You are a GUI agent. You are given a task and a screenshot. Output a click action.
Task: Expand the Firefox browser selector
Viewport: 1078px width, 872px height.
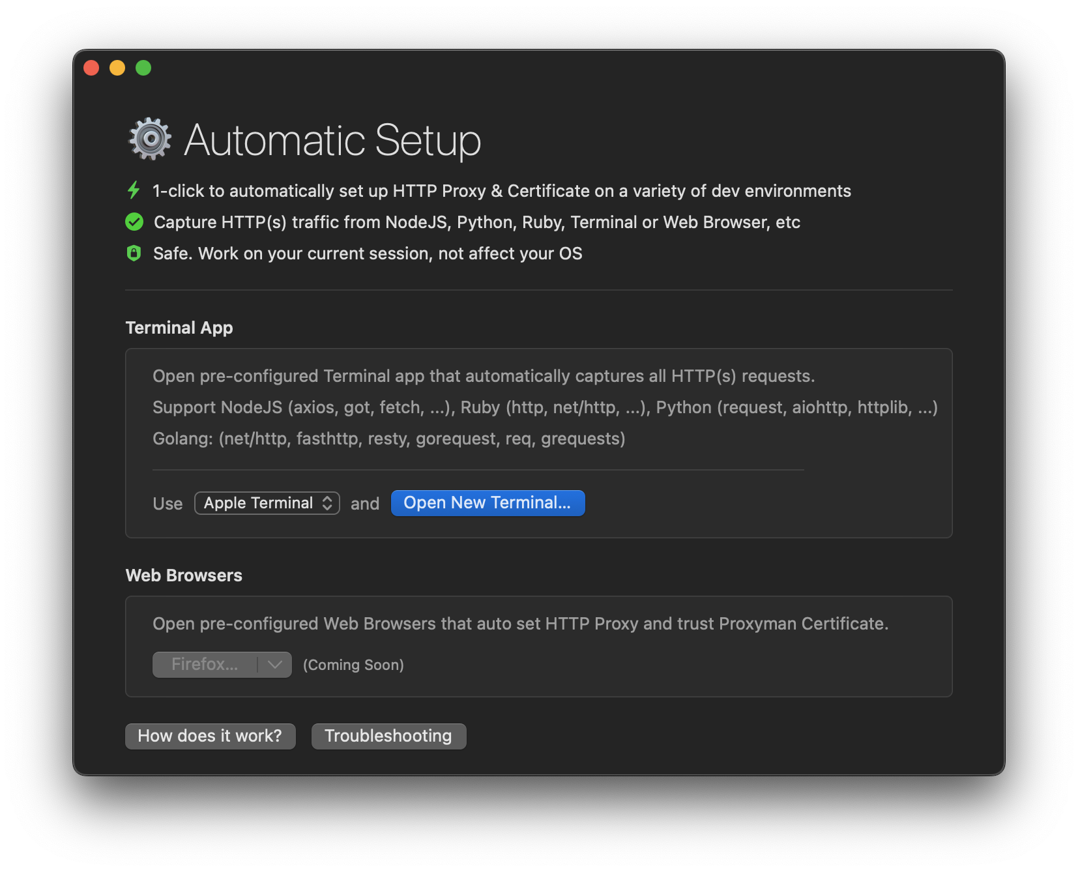222,664
